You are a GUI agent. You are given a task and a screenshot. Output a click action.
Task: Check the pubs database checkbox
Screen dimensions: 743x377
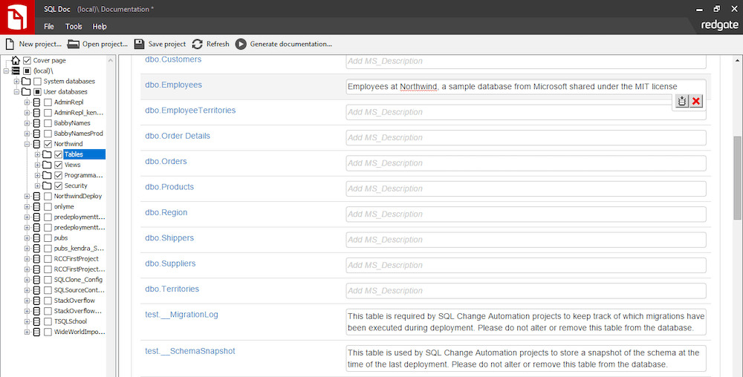[48, 238]
